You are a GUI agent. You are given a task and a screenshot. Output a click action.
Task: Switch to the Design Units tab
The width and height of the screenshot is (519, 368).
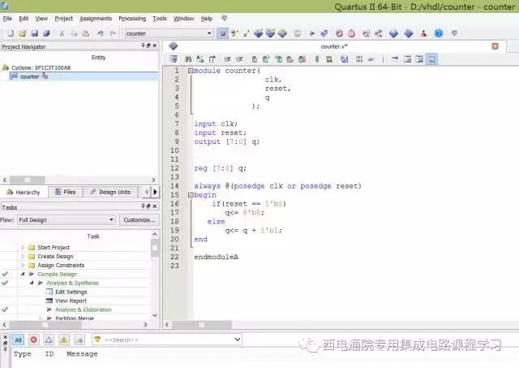click(110, 192)
